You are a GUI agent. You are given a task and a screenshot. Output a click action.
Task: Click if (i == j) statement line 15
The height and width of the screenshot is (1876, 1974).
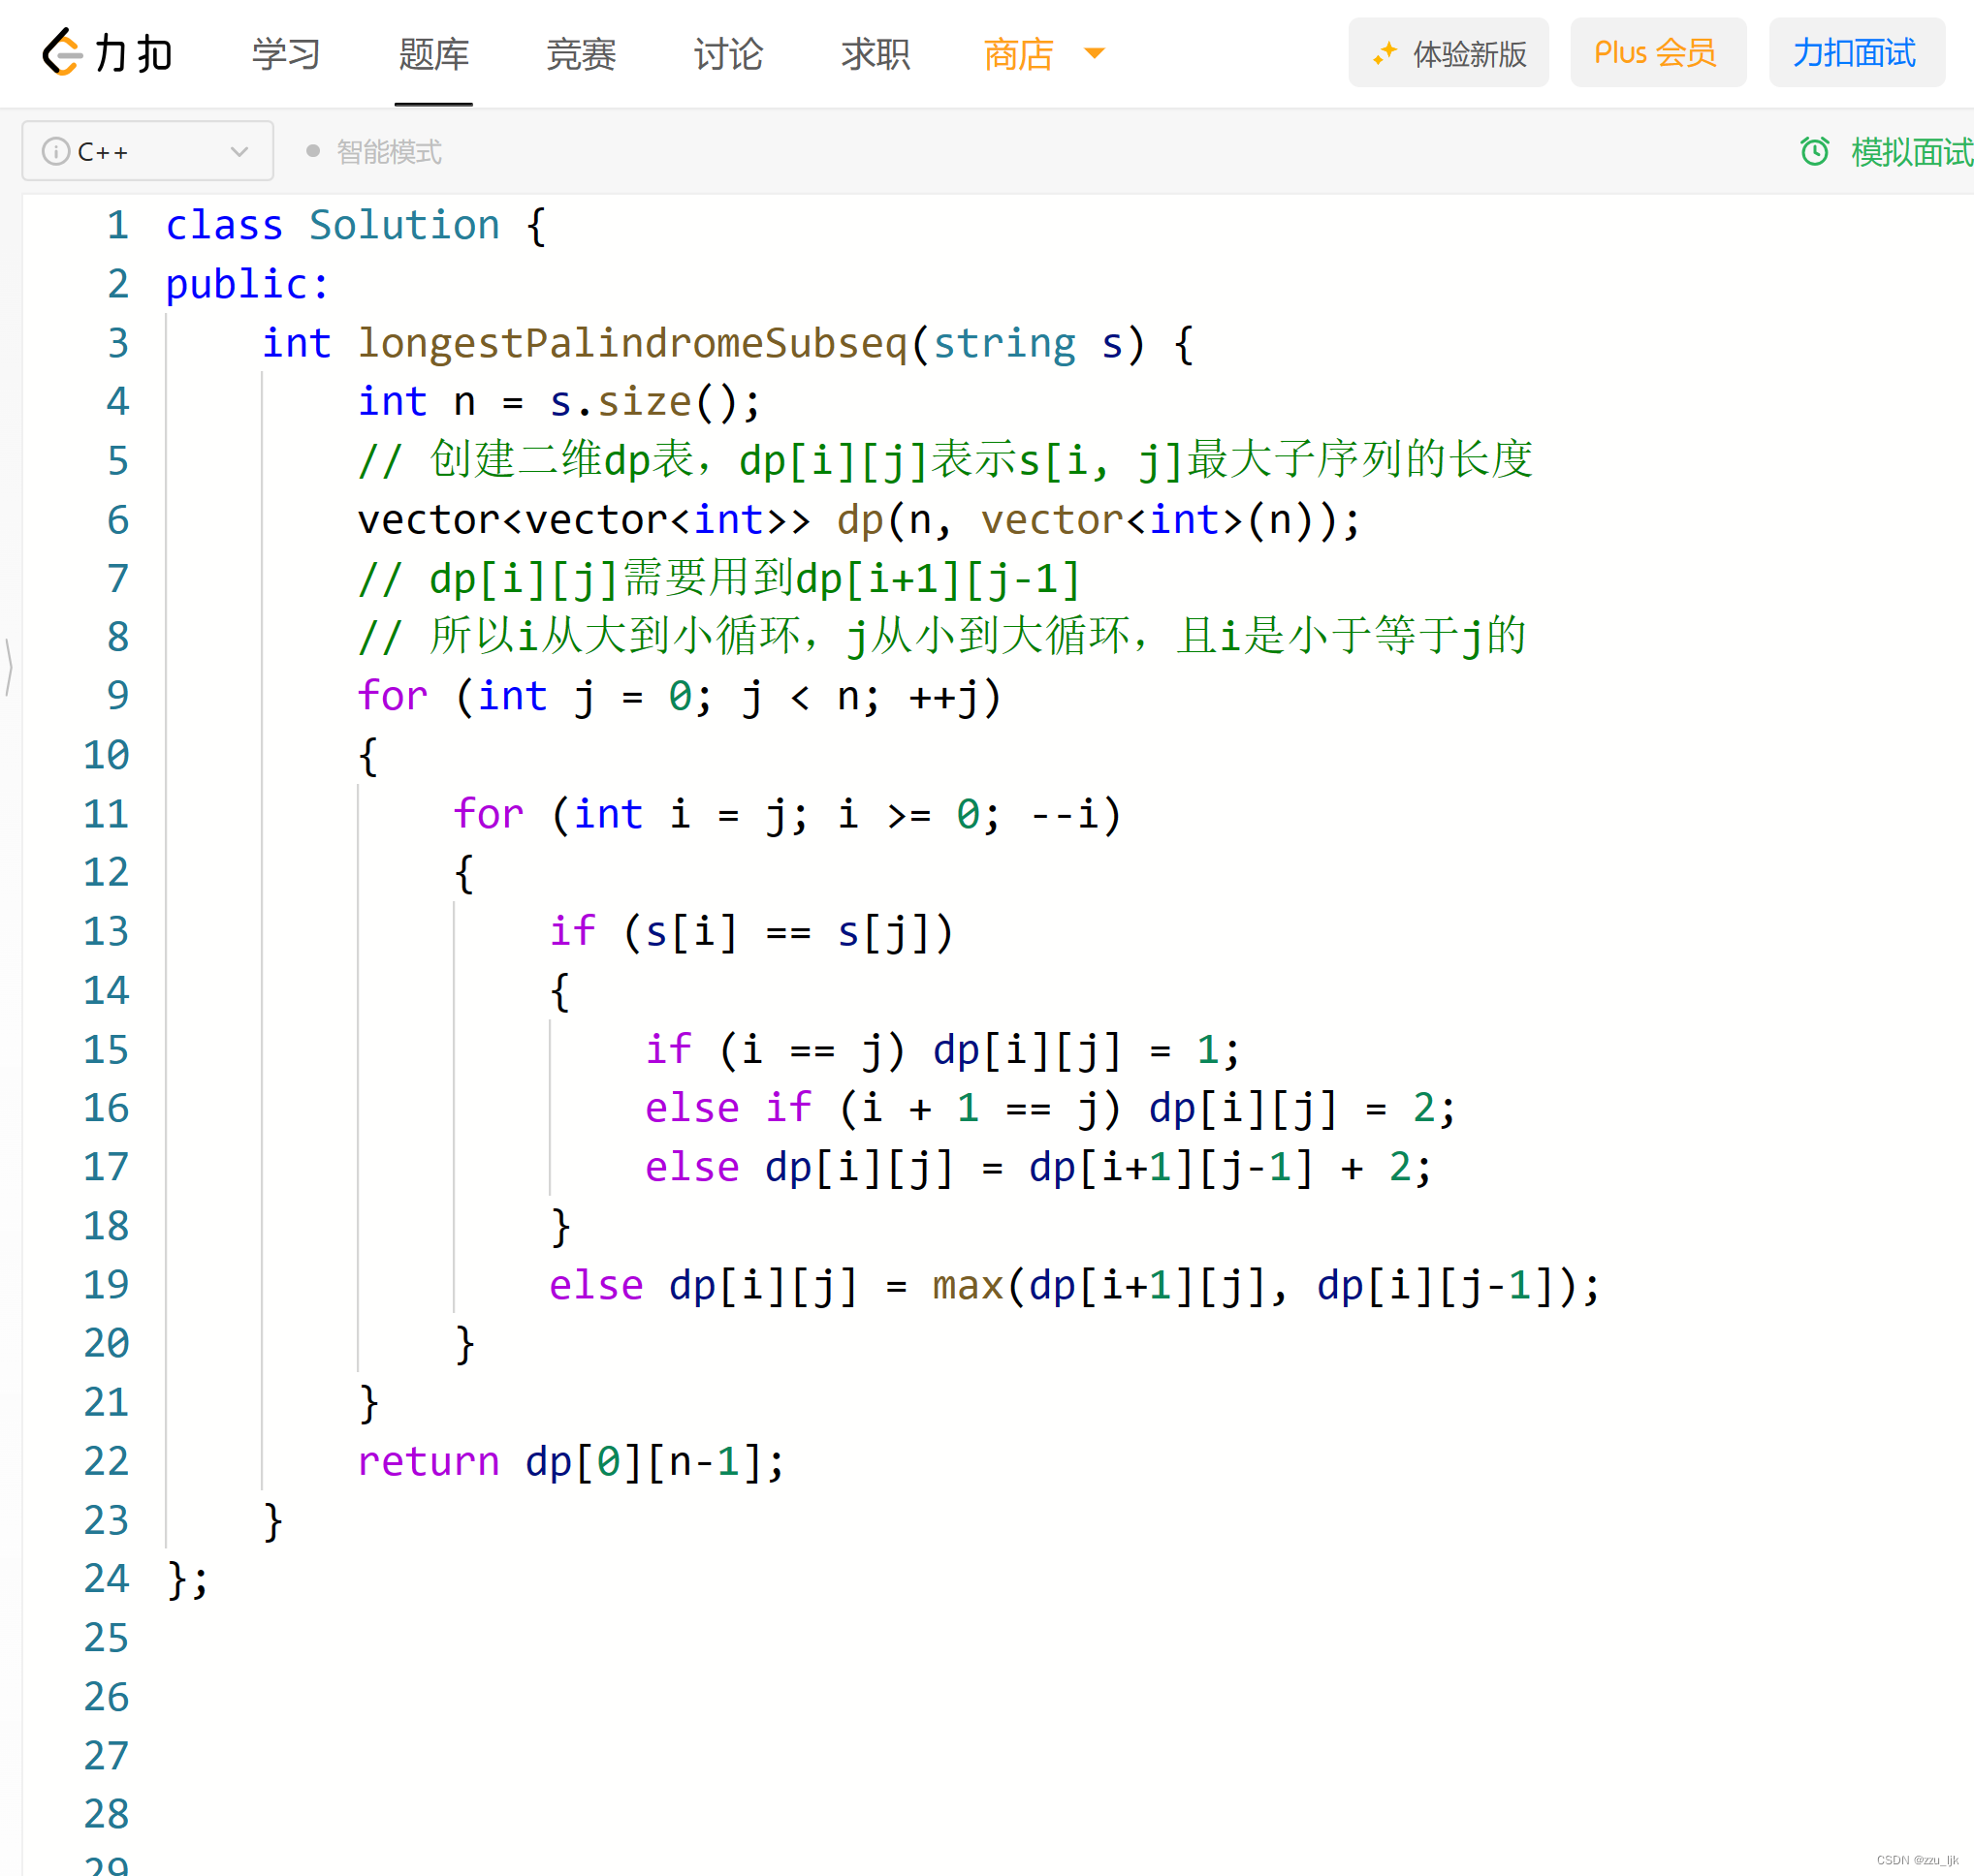coord(942,1050)
